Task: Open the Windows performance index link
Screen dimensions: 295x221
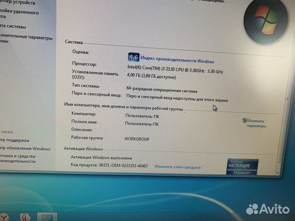Action: (177, 59)
